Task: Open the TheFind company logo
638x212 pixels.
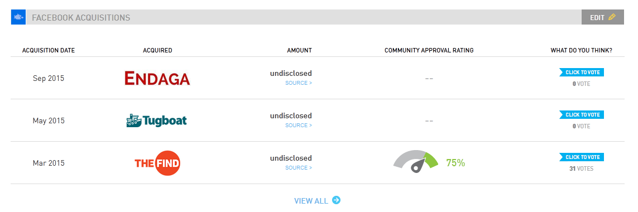Action: [x=157, y=163]
